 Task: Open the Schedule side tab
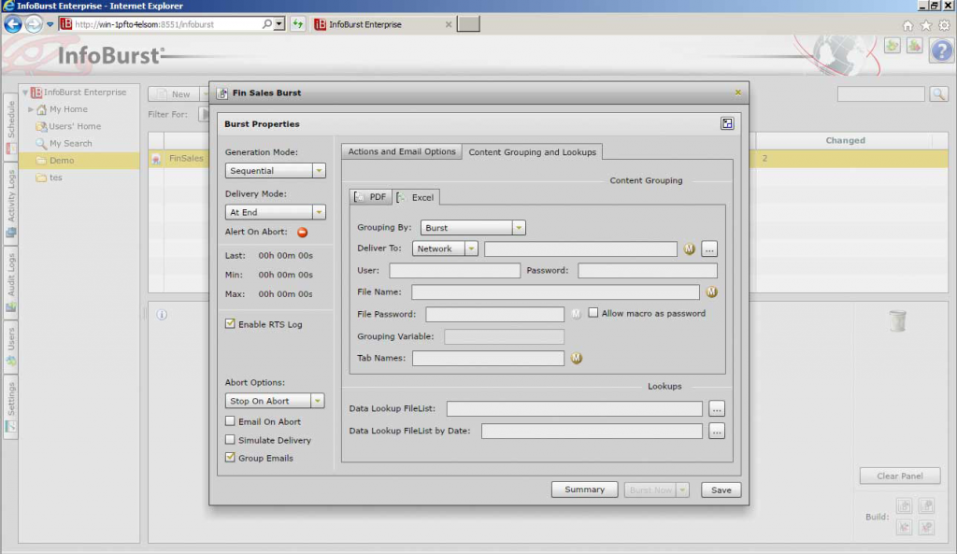tap(11, 127)
